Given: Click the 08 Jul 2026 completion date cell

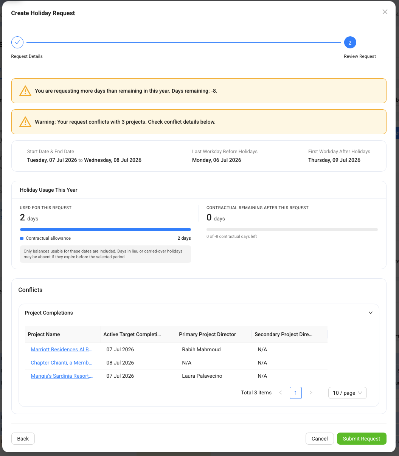Looking at the screenshot, I should pyautogui.click(x=120, y=363).
